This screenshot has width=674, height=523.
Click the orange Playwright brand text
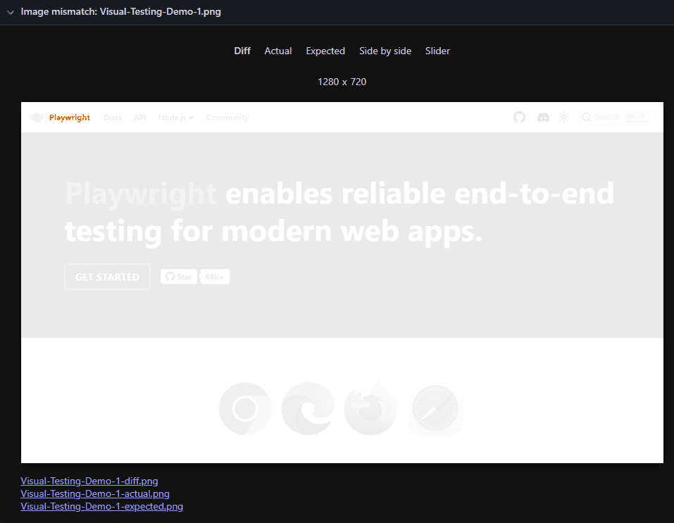[x=69, y=118]
